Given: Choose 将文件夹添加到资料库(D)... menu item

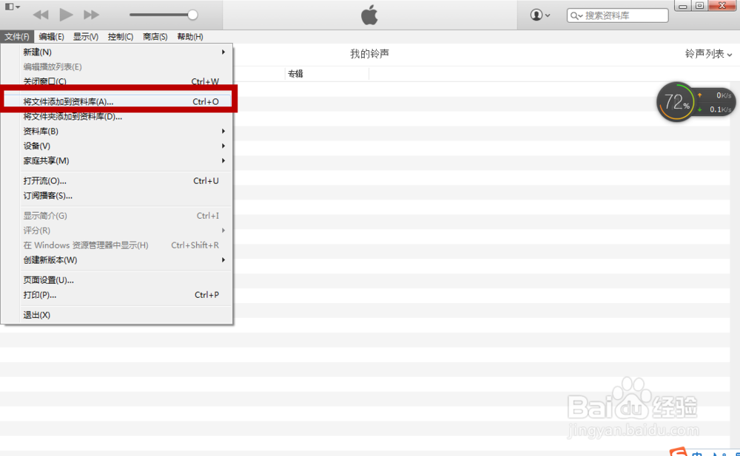Looking at the screenshot, I should (x=117, y=117).
